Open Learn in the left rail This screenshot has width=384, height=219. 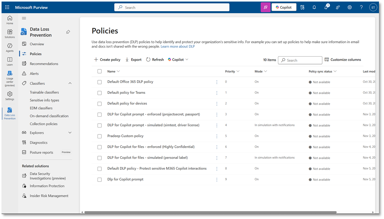pos(10,62)
